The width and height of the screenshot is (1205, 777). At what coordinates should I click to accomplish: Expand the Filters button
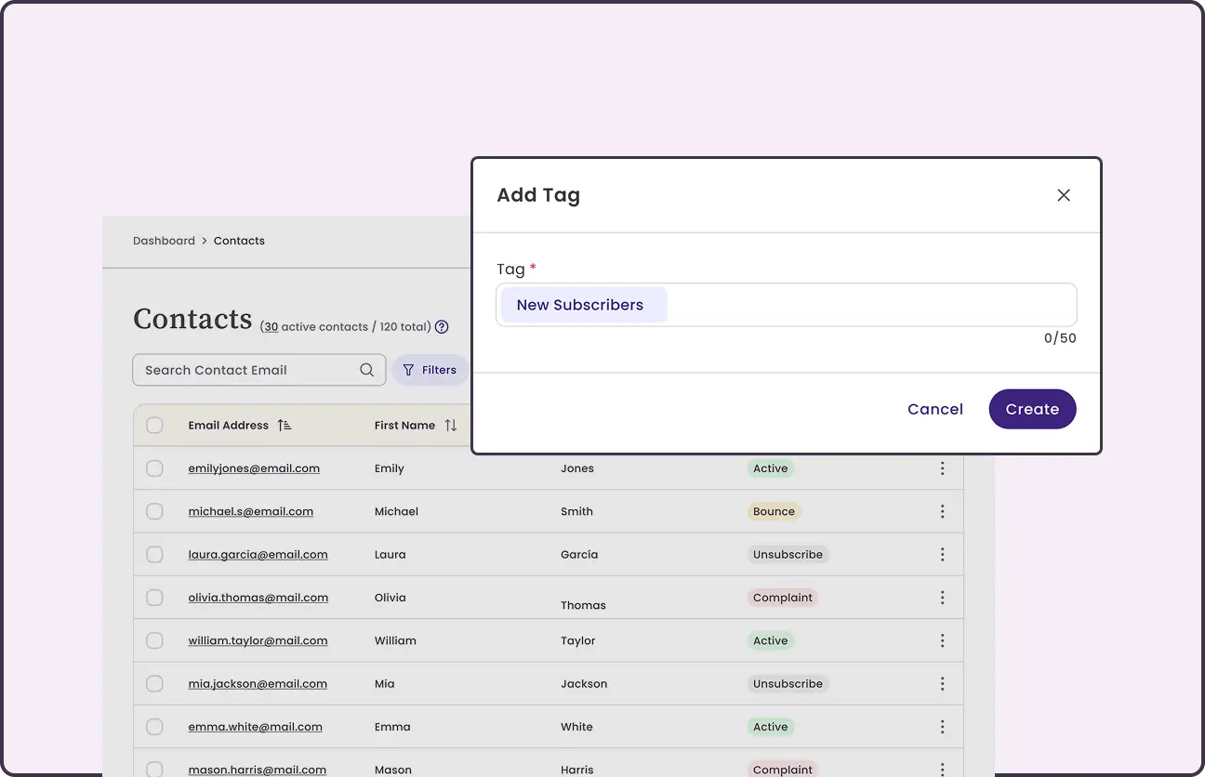(x=430, y=370)
